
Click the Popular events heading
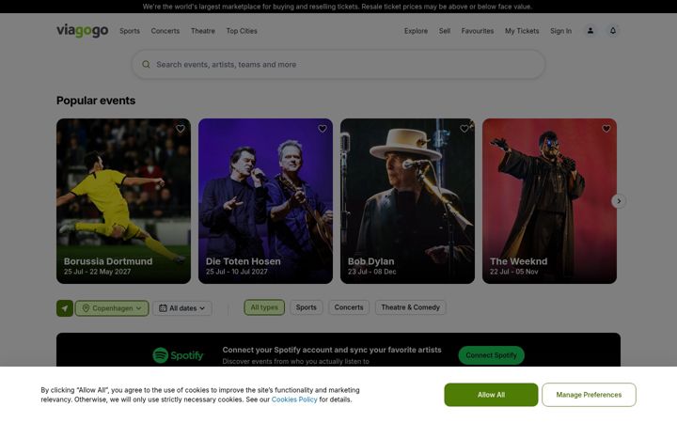click(96, 101)
